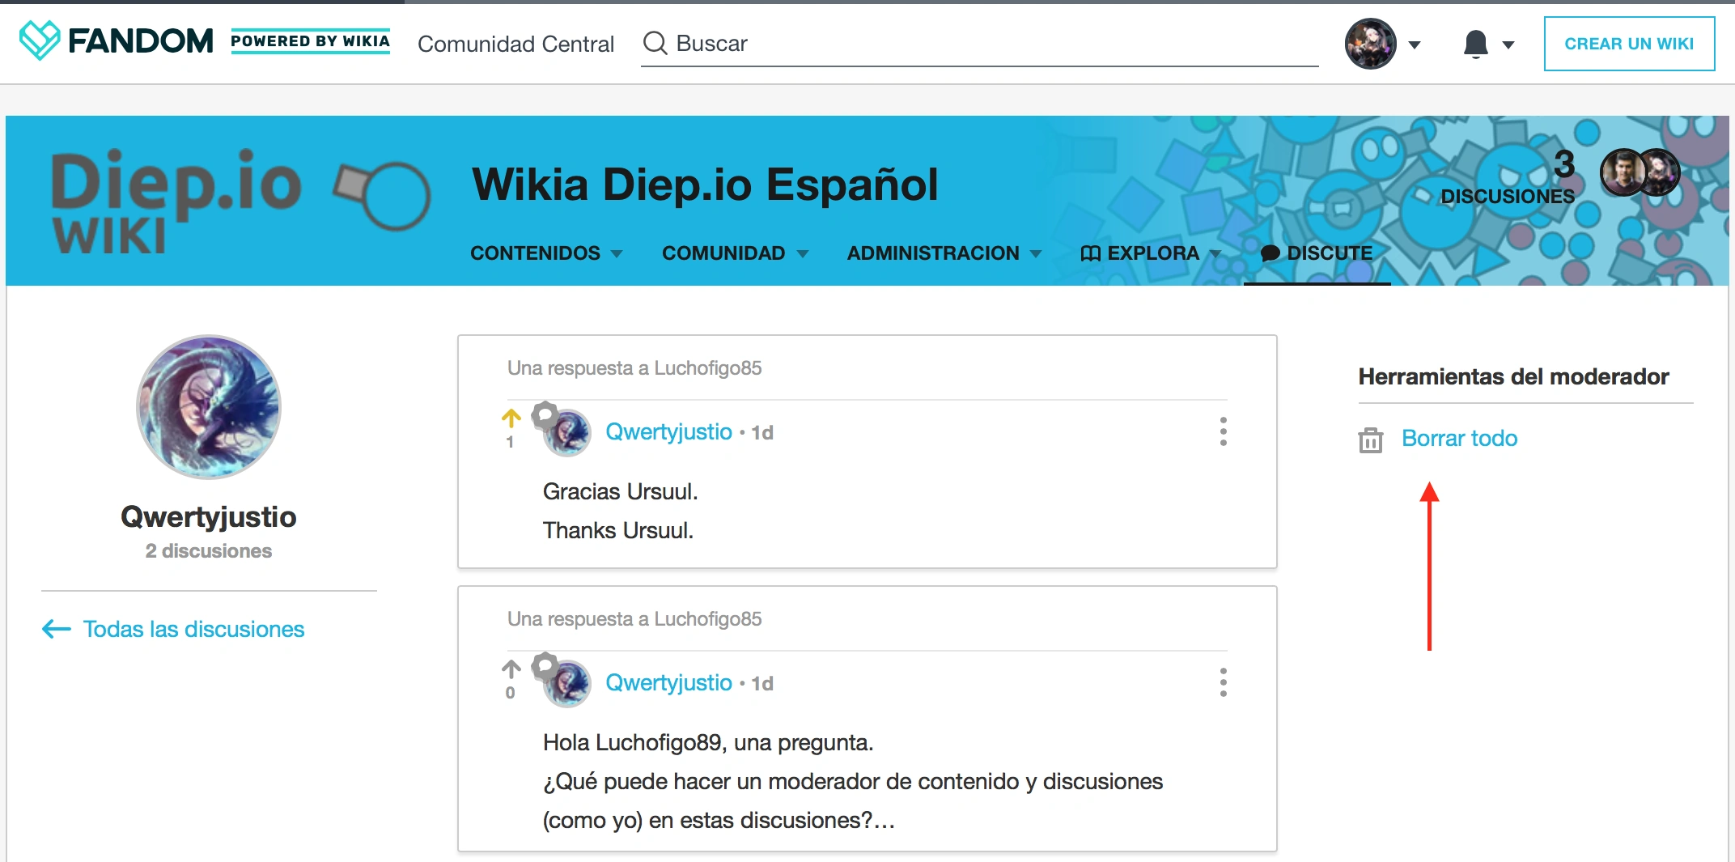Click the CREAR UN WIKI button
The image size is (1735, 862).
pyautogui.click(x=1629, y=44)
